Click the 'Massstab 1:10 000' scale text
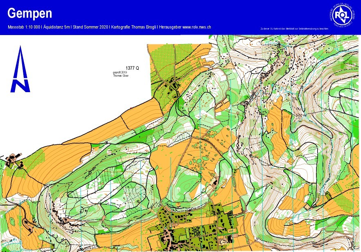361x252 pixels. coord(24,27)
